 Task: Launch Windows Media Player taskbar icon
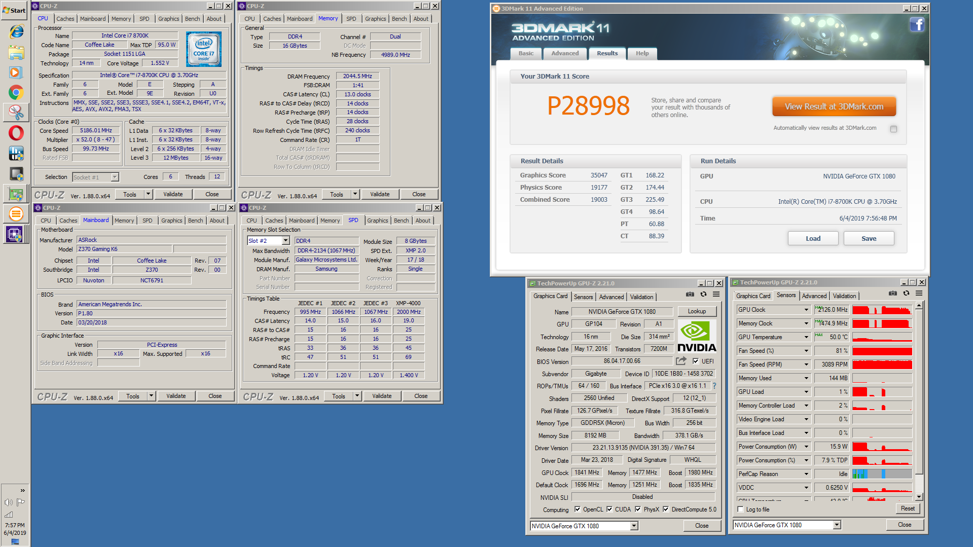pyautogui.click(x=16, y=72)
